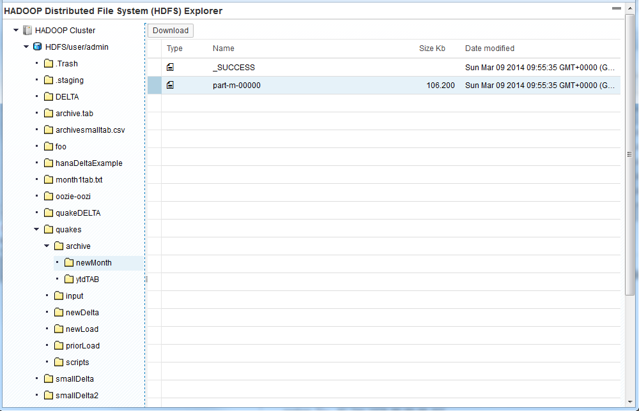
Task: Click the file icon for _SUCCESS
Action: click(x=171, y=67)
